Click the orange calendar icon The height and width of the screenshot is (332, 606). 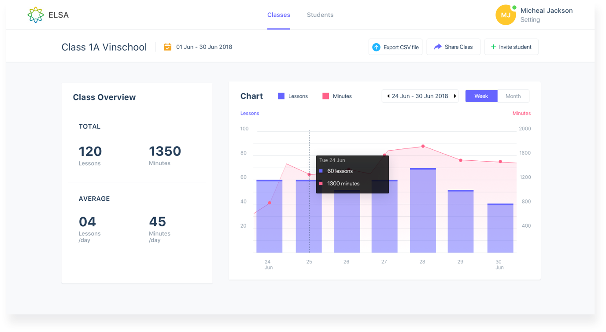(167, 47)
